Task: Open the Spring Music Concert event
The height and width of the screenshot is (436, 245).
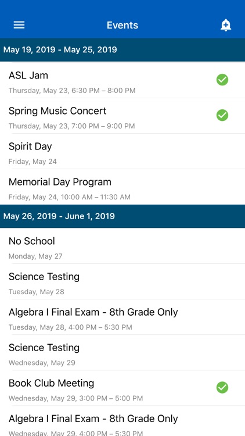Action: click(123, 116)
